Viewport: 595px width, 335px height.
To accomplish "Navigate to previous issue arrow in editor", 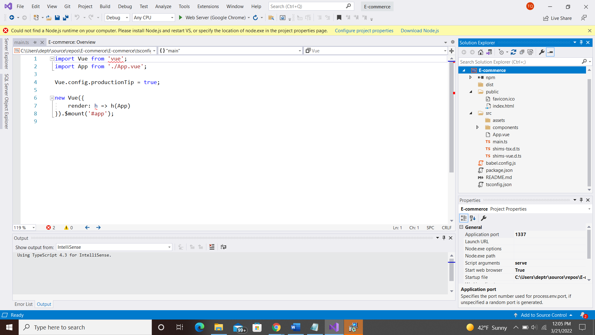I will click(x=87, y=228).
